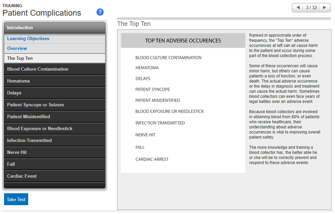Screen dimensions: 335x214
Task: Click the 3 / 32 page indicator
Action: tap(311, 7)
